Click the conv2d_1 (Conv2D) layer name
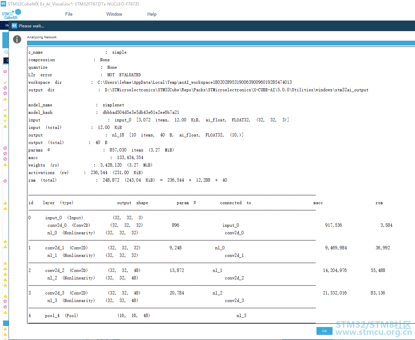The width and height of the screenshot is (415, 340). (x=66, y=248)
